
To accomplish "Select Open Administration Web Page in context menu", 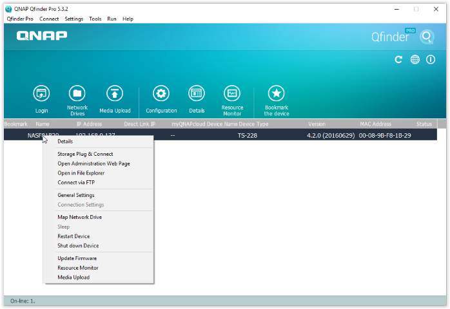I will point(93,164).
